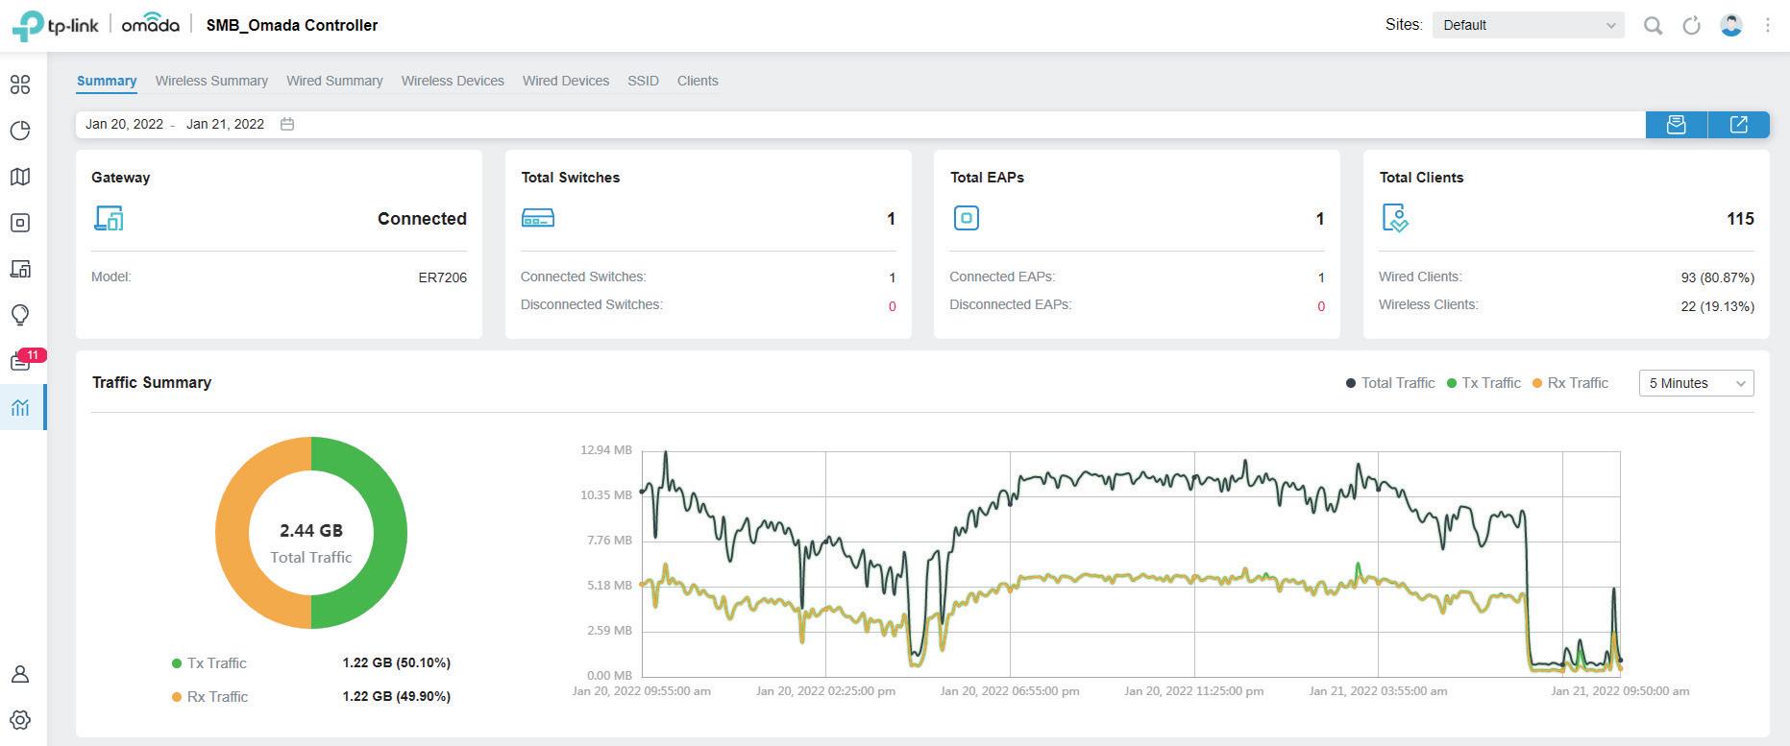
Task: Open the Sites dropdown showing Default
Action: point(1528,26)
